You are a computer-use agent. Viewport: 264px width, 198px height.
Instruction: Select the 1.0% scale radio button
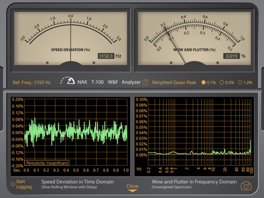pos(240,82)
